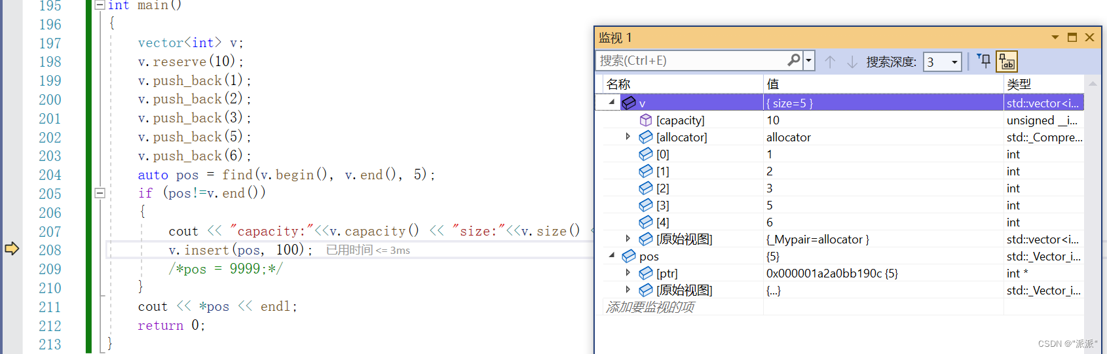This screenshot has width=1107, height=354.
Task: Click the v variable cube icon
Action: (629, 103)
